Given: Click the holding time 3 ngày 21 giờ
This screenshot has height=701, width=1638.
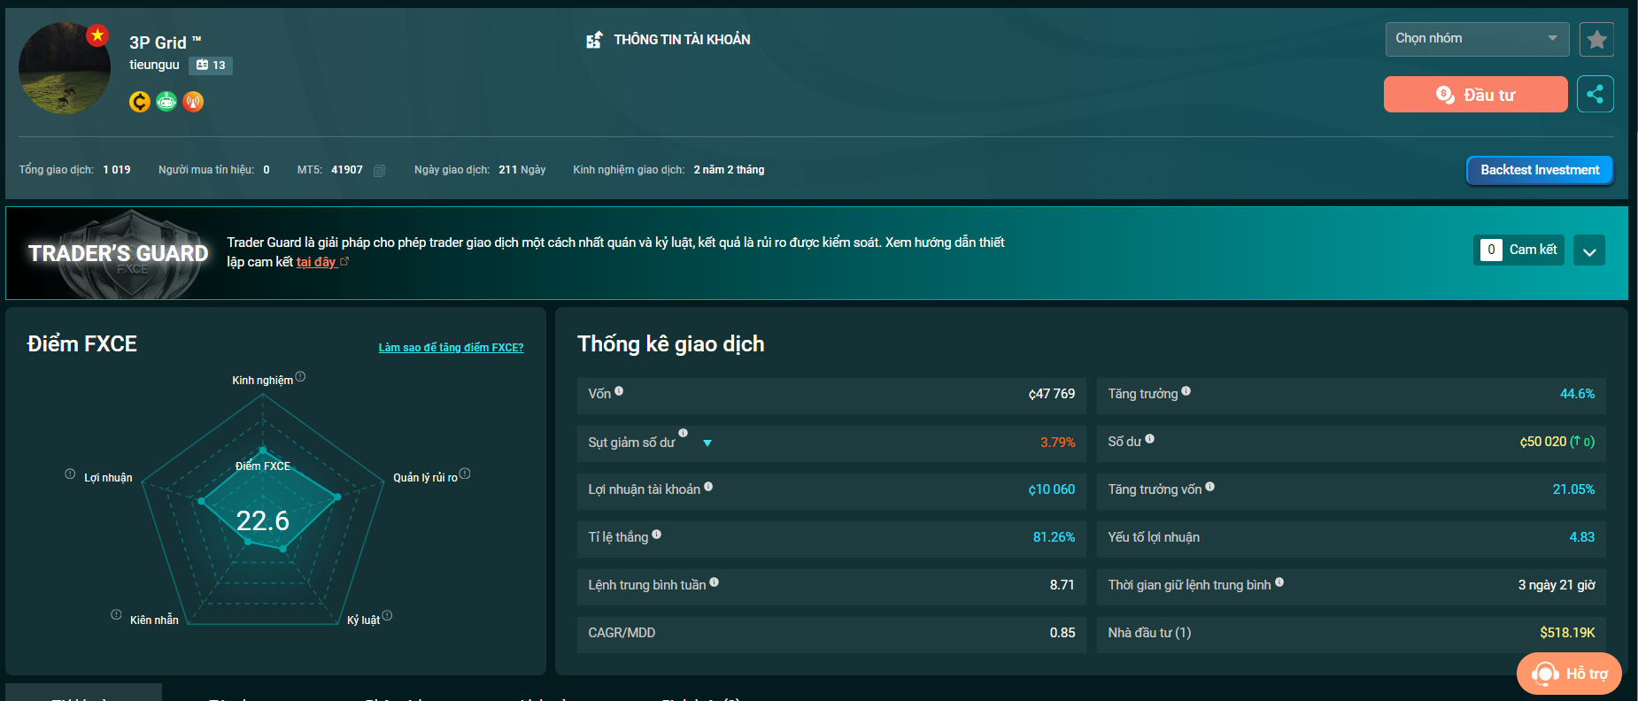Looking at the screenshot, I should [1557, 585].
